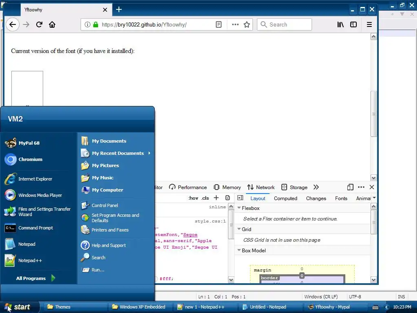This screenshot has width=417, height=313.
Task: Click the browser Search input field
Action: click(x=284, y=24)
